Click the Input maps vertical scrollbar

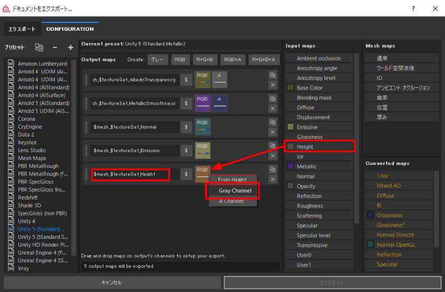[357, 138]
